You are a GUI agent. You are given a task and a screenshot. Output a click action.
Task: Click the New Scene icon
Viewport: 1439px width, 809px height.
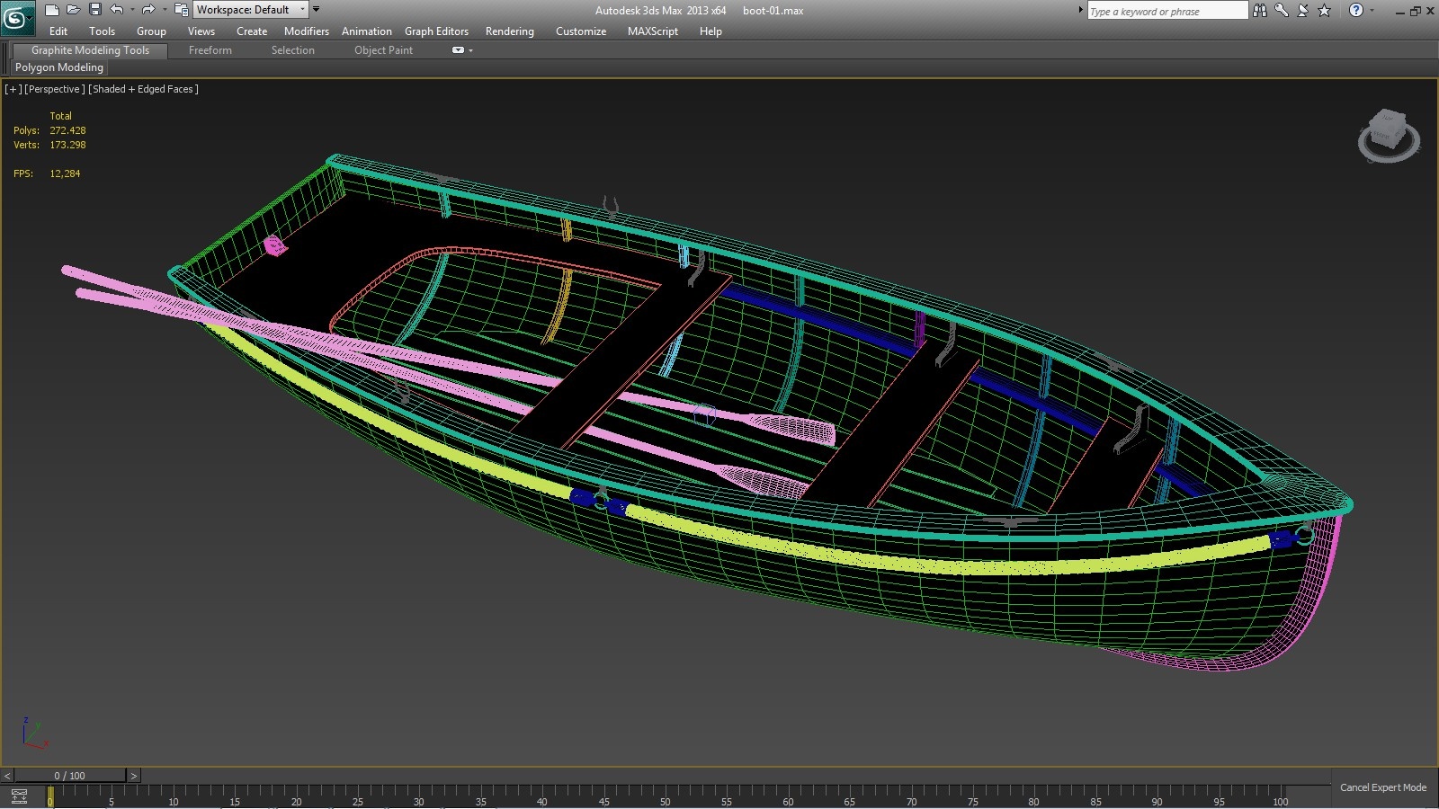pos(52,10)
